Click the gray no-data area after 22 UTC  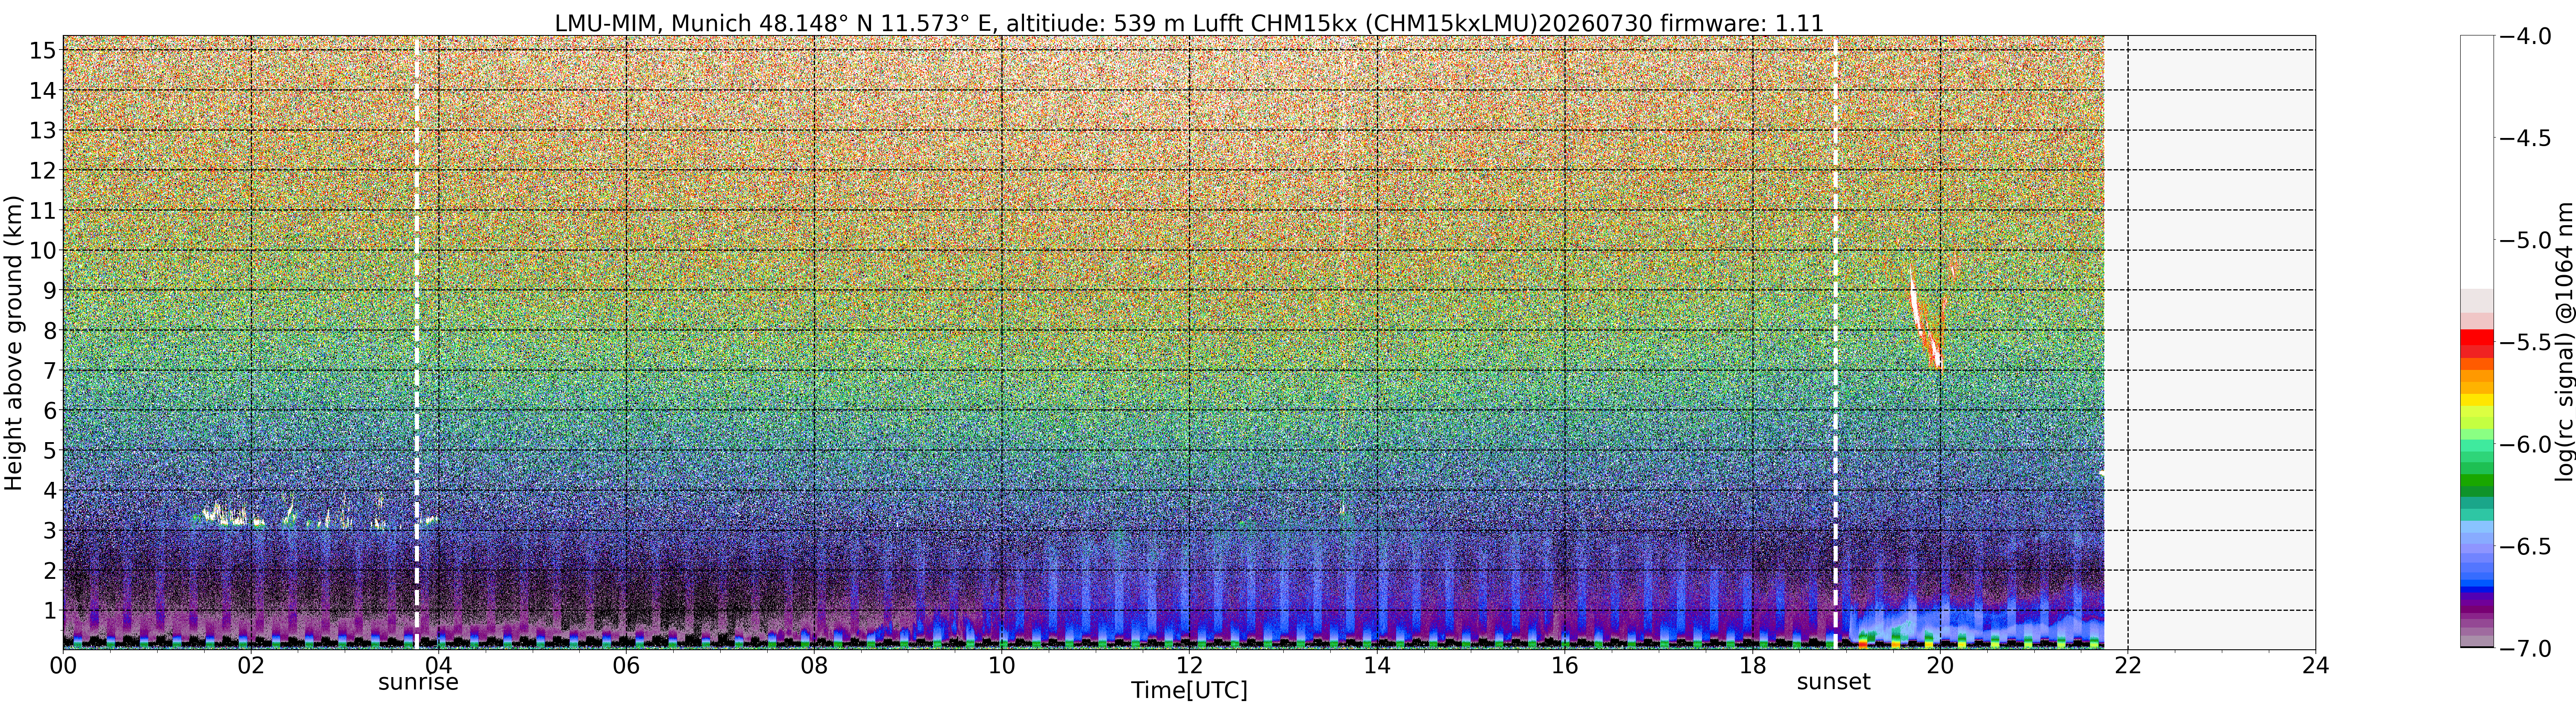click(2210, 342)
